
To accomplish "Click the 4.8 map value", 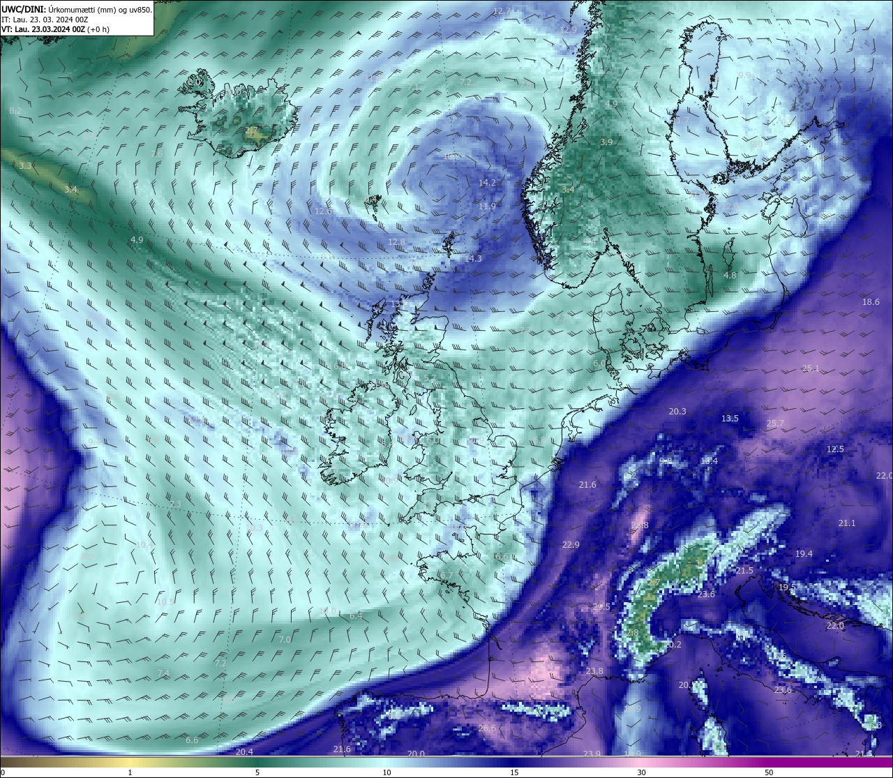I will tap(730, 275).
